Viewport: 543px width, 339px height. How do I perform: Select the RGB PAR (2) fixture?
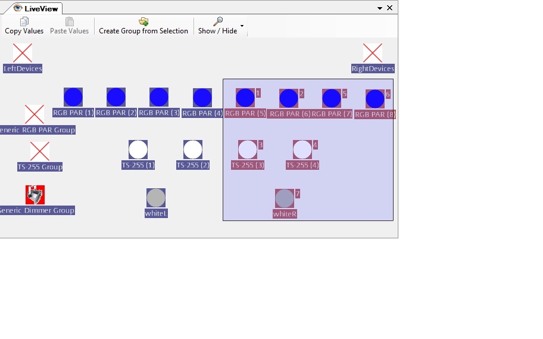pos(116,97)
